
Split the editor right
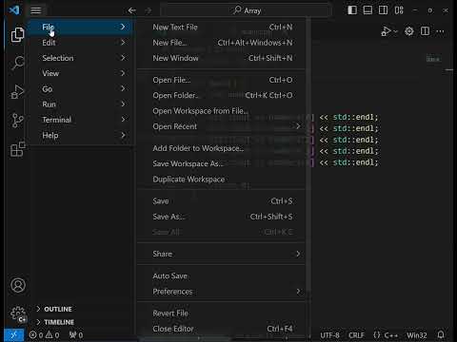pyautogui.click(x=425, y=31)
